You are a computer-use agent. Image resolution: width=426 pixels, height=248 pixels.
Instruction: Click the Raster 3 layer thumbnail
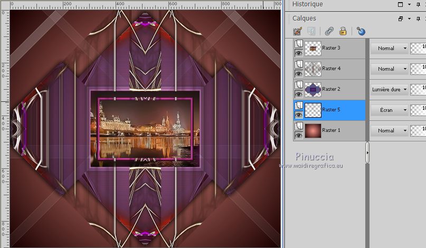pos(313,49)
